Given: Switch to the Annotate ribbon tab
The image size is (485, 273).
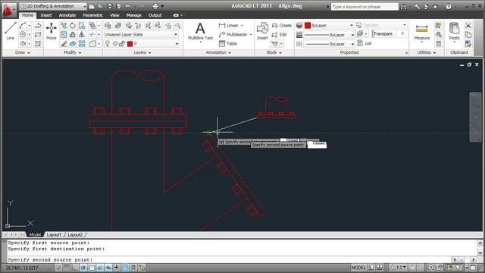Looking at the screenshot, I should [67, 15].
